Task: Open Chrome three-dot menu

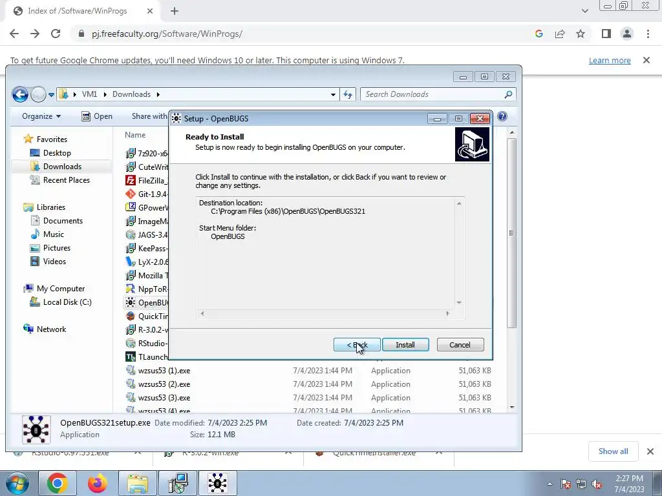Action: tap(648, 34)
